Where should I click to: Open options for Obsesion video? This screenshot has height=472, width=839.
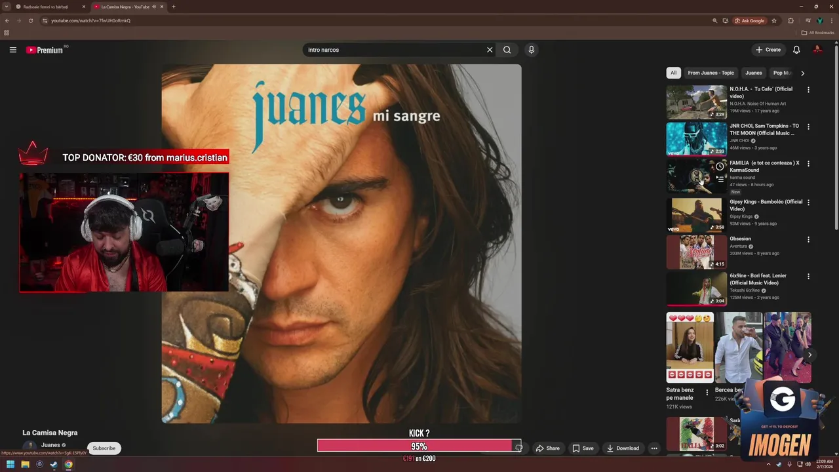pyautogui.click(x=808, y=239)
